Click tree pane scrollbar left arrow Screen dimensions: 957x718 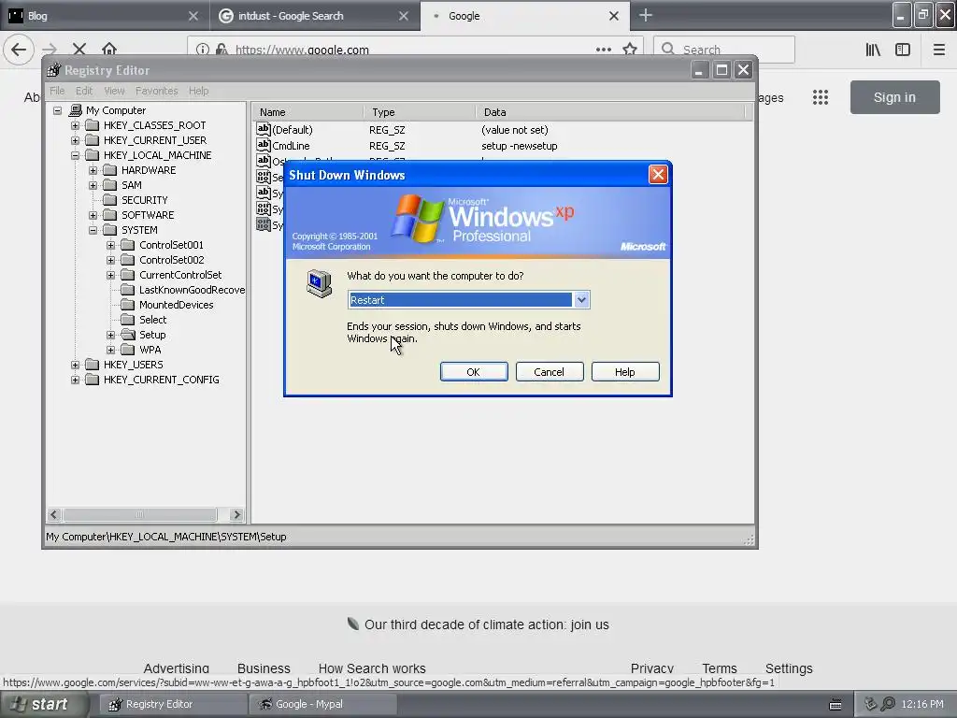pos(53,515)
